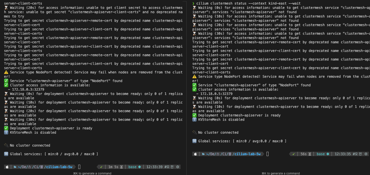The height and width of the screenshot is (175, 370).
Task: Click the folder icon in left pane prompt
Action: click(15, 167)
